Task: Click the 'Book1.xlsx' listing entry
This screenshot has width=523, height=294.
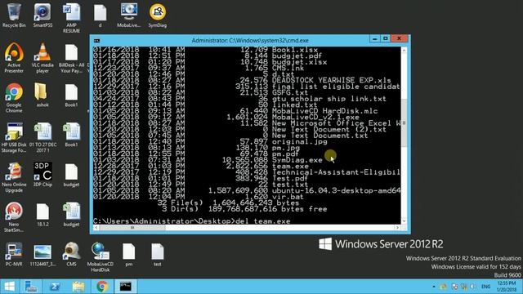Action: pyautogui.click(x=295, y=50)
